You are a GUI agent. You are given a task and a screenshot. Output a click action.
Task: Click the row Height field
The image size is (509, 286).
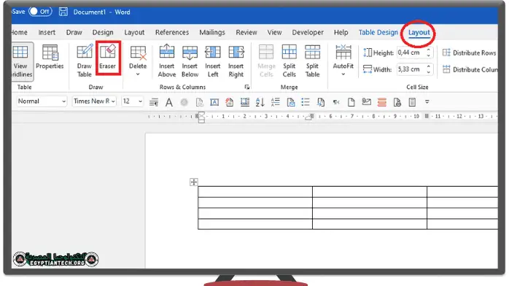tap(411, 53)
